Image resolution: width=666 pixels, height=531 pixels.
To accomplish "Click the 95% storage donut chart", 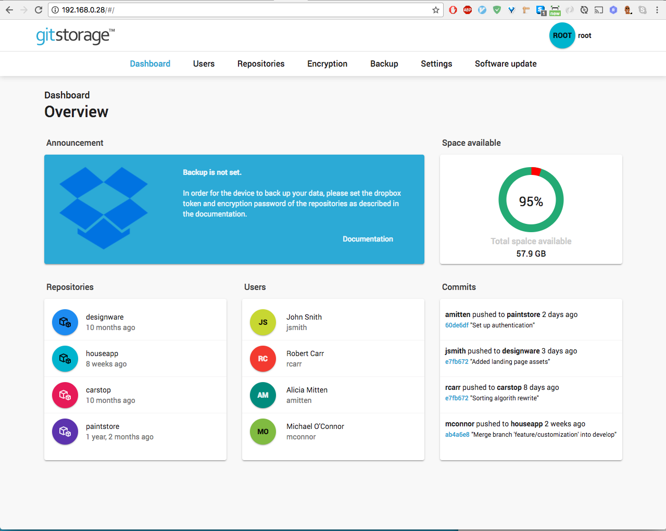I will click(531, 199).
